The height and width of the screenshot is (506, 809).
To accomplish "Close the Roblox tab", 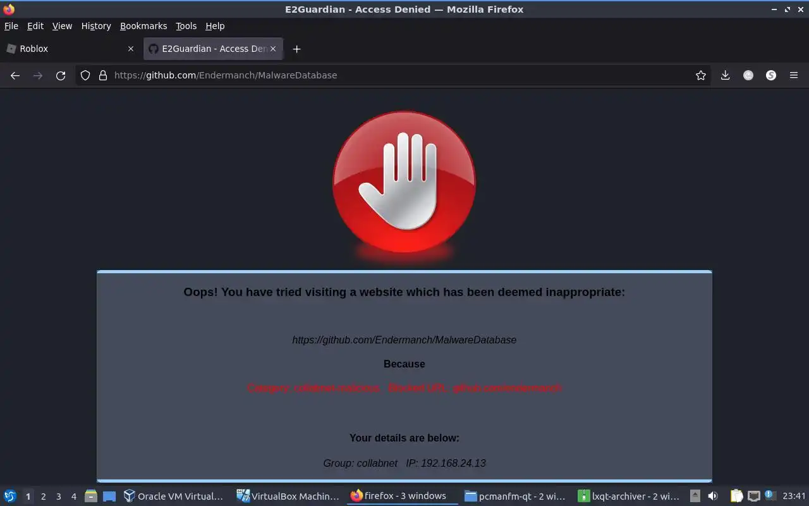I will pos(131,49).
